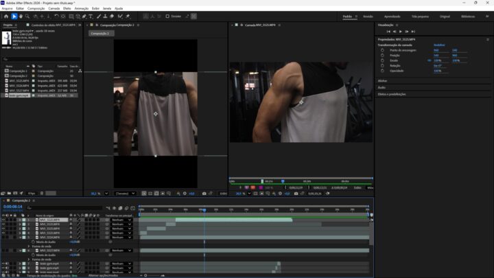Viewport: 494px width, 278px height.
Task: Toggle the Encaixe snapping checkbox
Action: (167, 16)
